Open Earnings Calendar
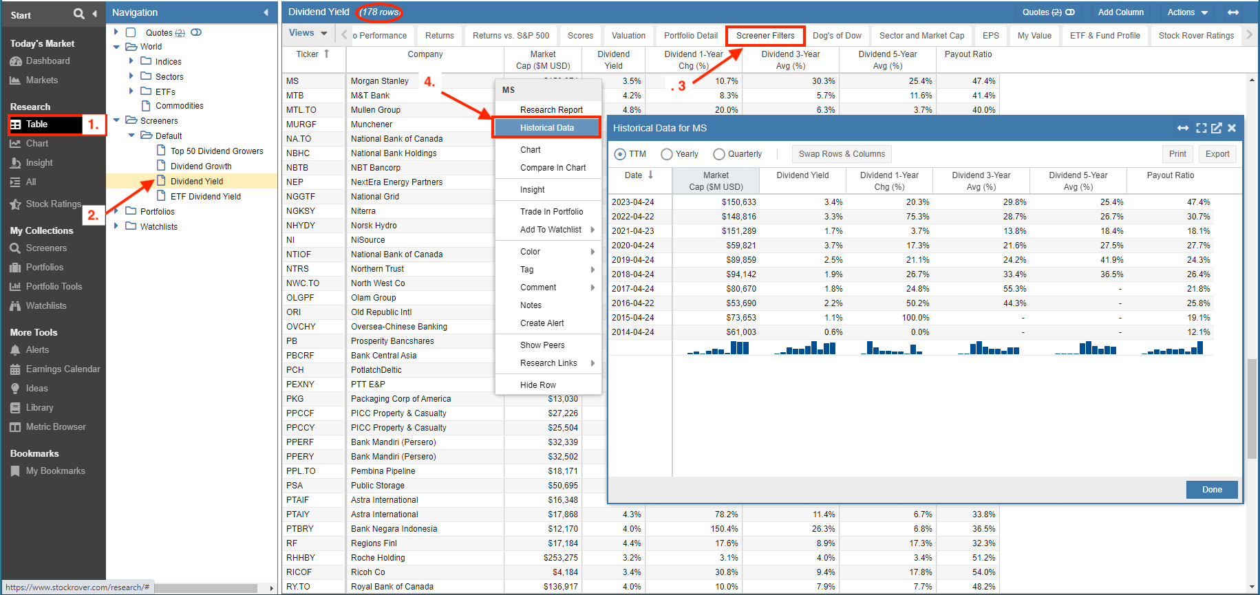 pos(55,369)
